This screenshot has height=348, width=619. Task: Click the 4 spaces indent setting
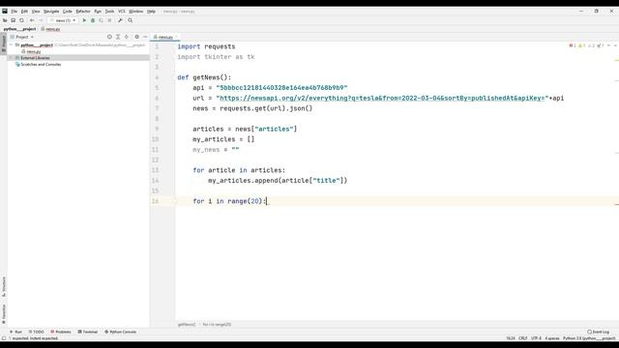click(x=552, y=338)
